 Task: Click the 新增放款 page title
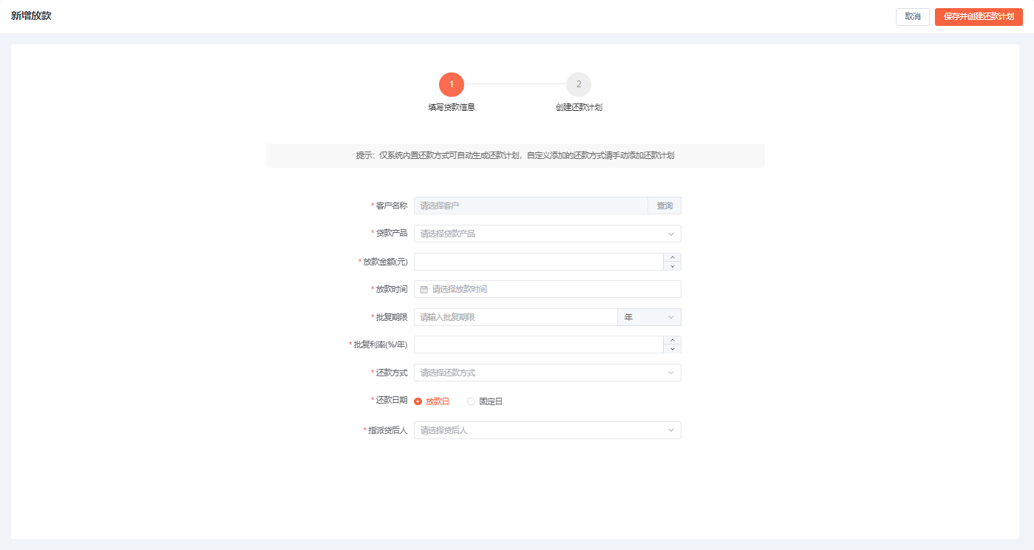tap(31, 16)
